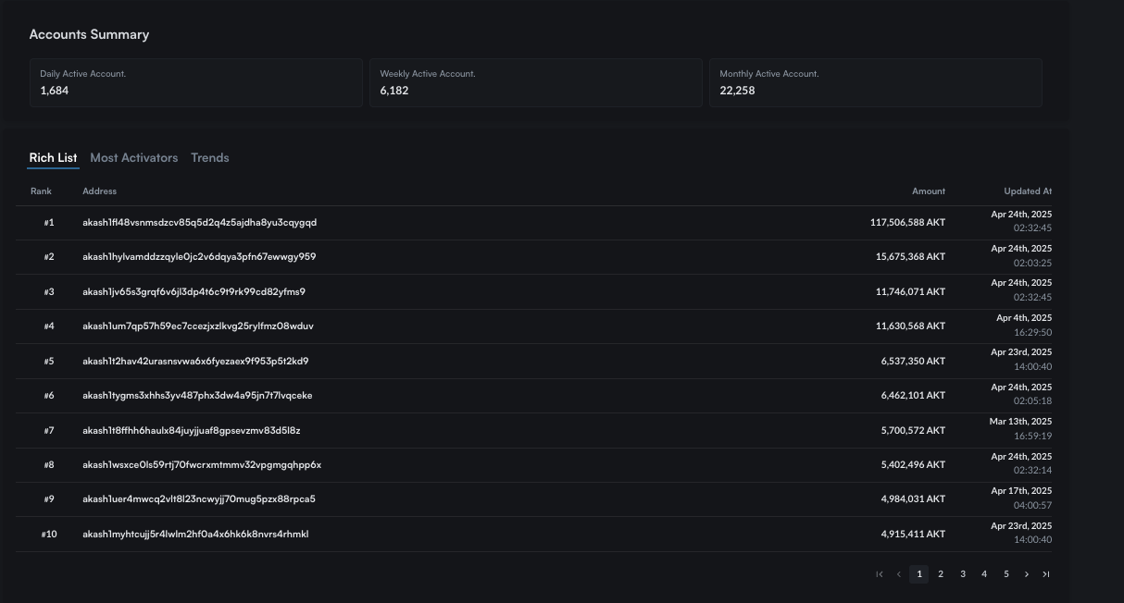Open the Trends tab

pos(209,158)
